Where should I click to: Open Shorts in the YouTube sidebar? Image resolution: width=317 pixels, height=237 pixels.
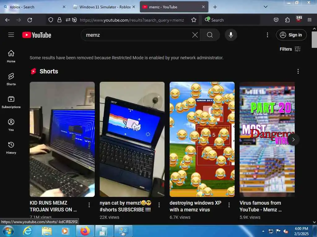(11, 79)
